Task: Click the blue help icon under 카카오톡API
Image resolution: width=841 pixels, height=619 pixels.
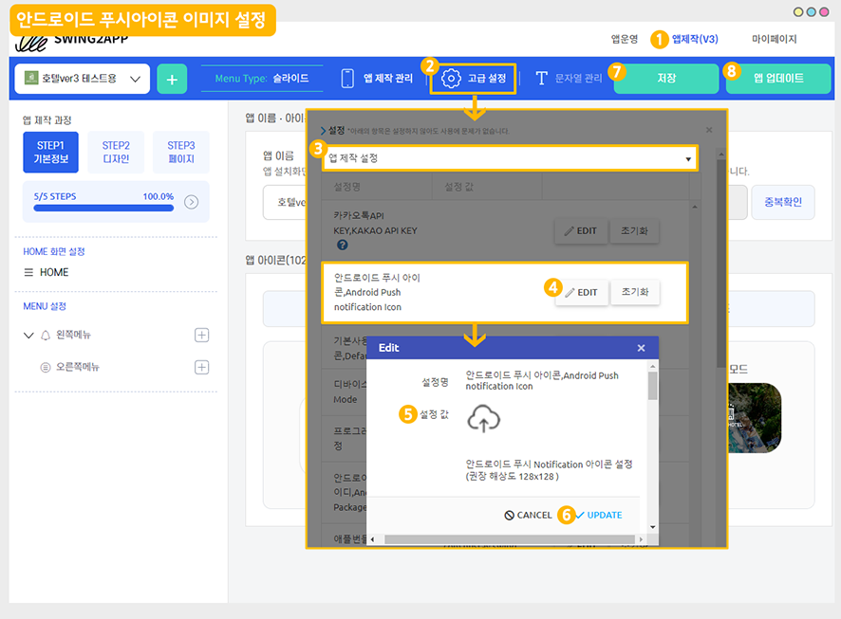Action: [342, 245]
